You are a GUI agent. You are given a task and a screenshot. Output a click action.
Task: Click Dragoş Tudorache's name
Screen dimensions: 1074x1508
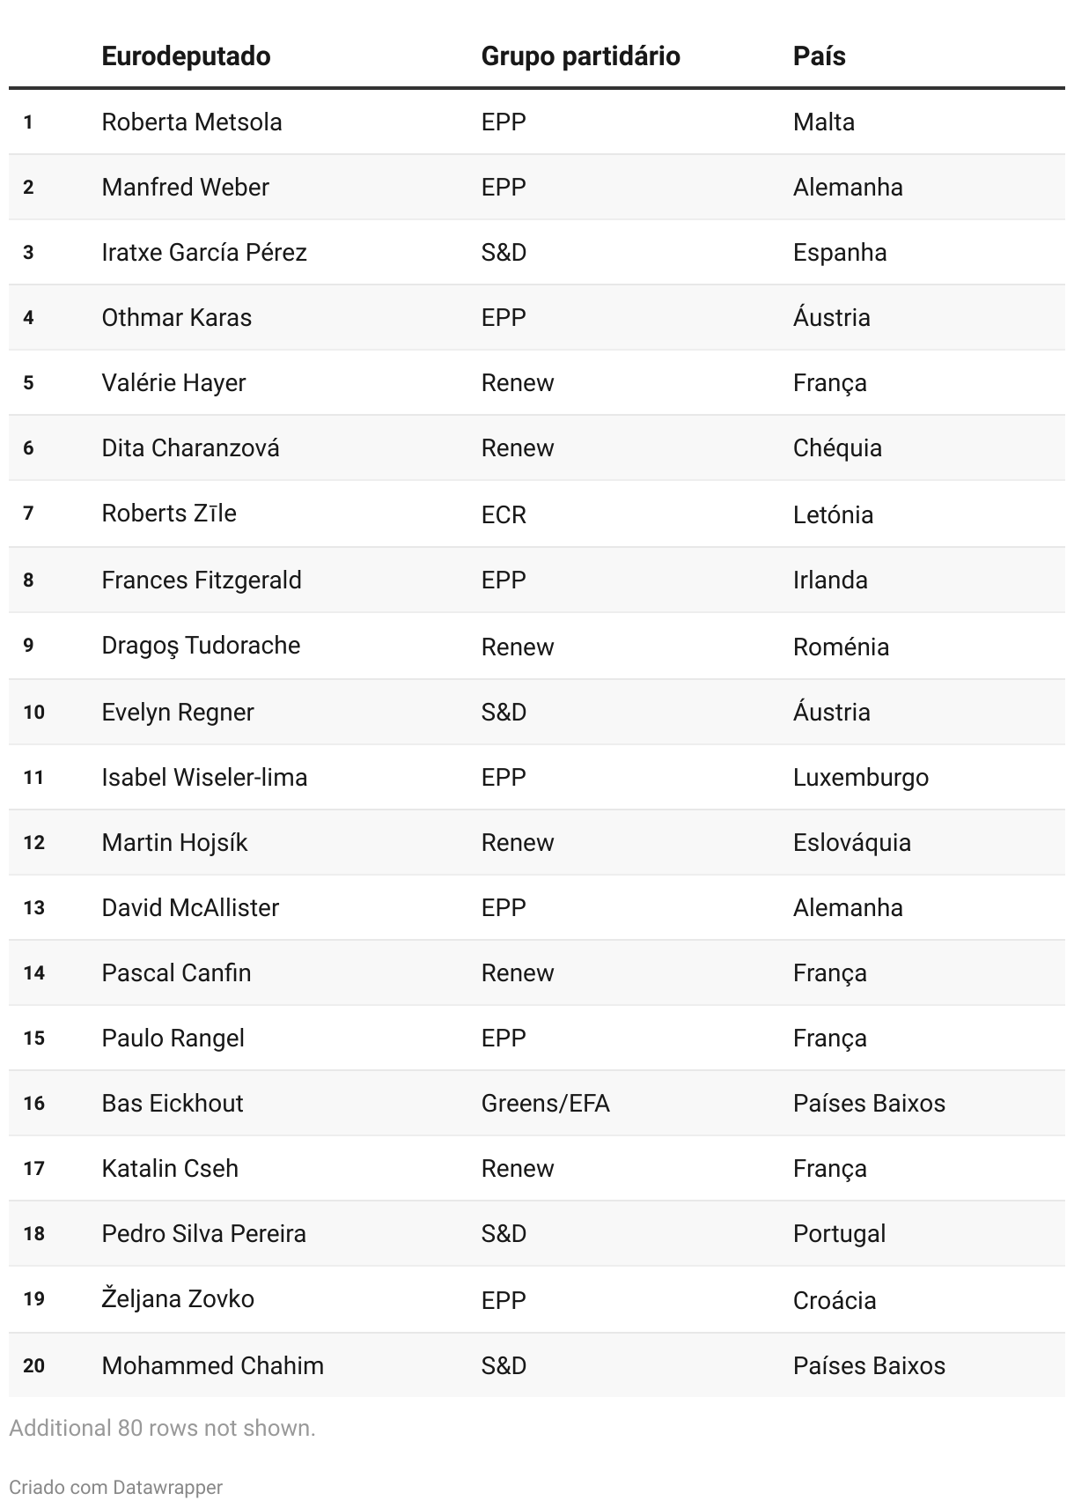click(201, 646)
